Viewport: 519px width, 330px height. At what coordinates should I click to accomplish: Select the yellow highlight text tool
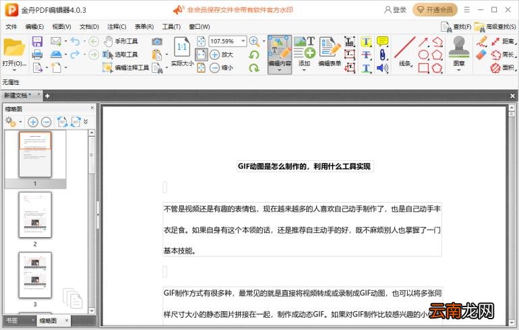click(366, 42)
